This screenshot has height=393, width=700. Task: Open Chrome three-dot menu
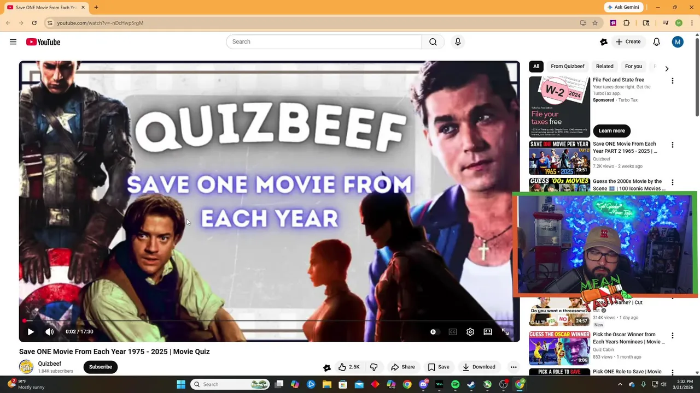pyautogui.click(x=691, y=23)
